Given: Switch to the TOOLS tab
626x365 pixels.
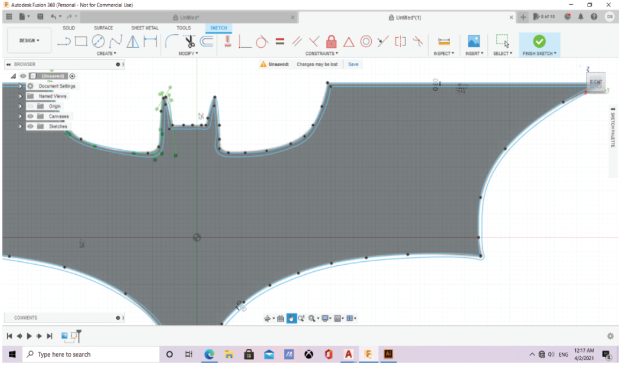Looking at the screenshot, I should [183, 28].
